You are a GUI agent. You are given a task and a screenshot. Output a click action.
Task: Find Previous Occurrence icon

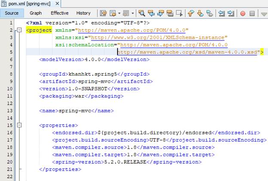point(151,13)
